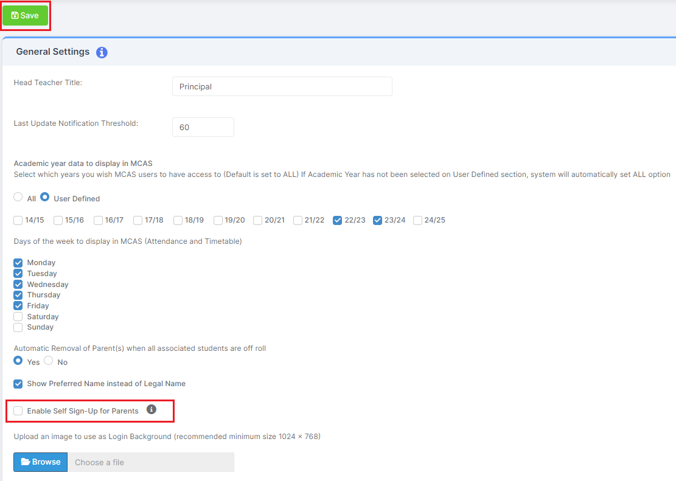Tick the 20/21 academic year checkbox
Screen dimensions: 676x481
pos(258,220)
